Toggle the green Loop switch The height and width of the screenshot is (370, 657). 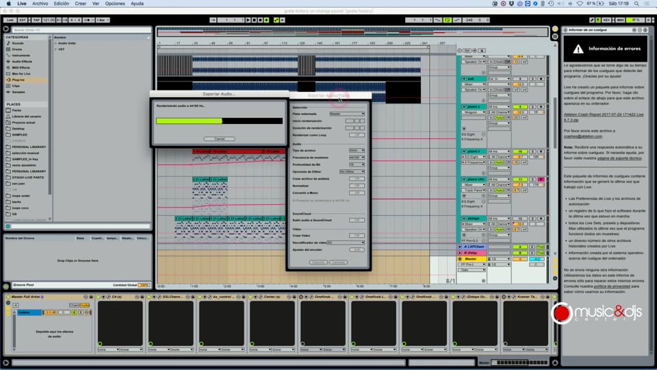coord(448,20)
